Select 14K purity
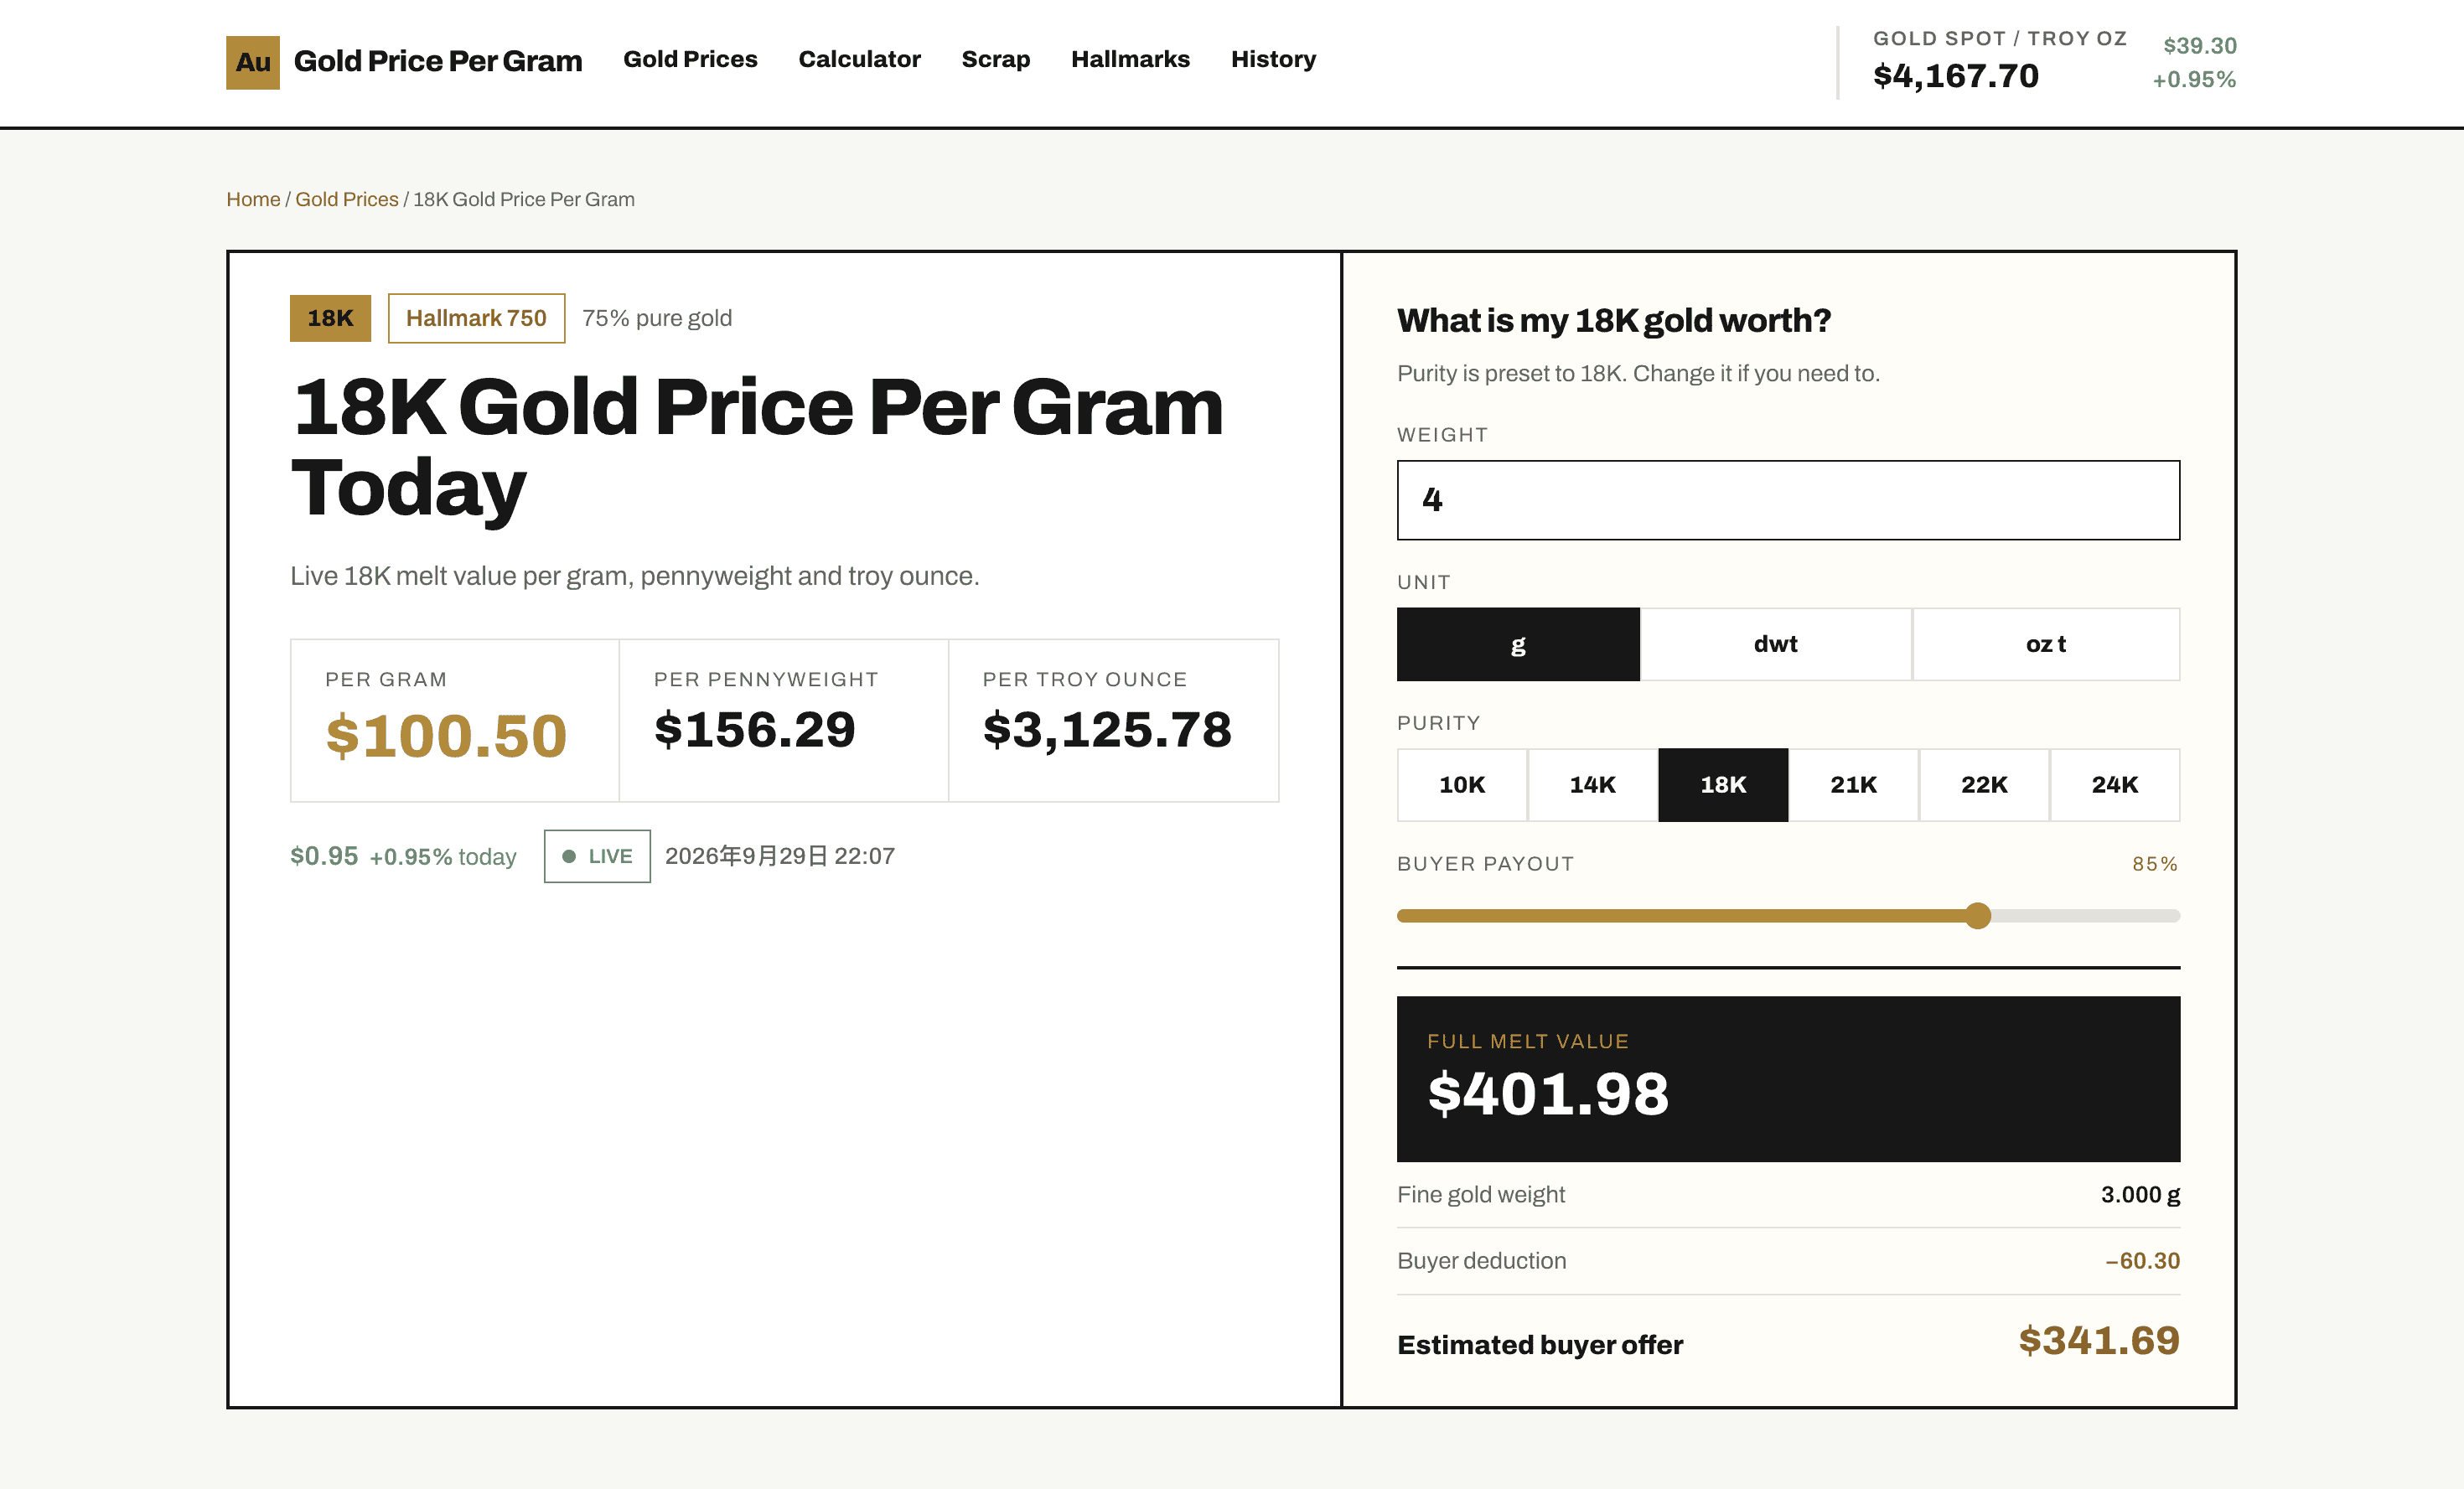Viewport: 2464px width, 1489px height. coord(1593,785)
